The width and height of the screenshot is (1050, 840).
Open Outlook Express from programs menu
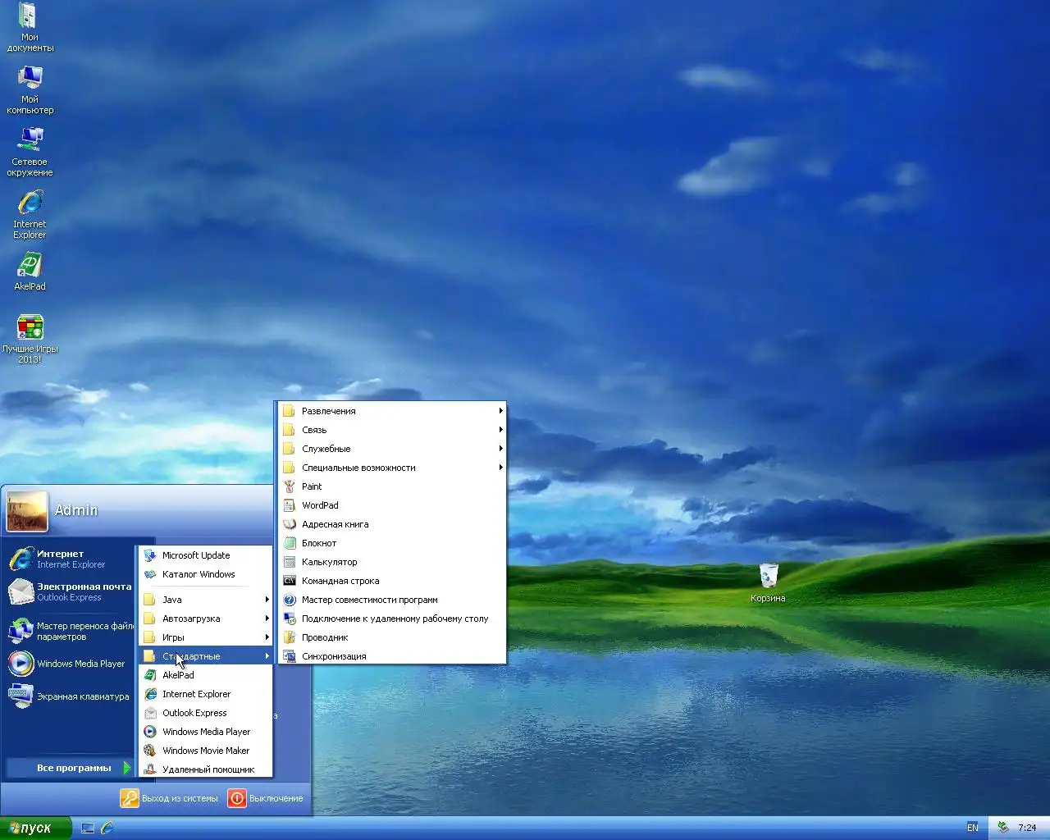point(205,713)
